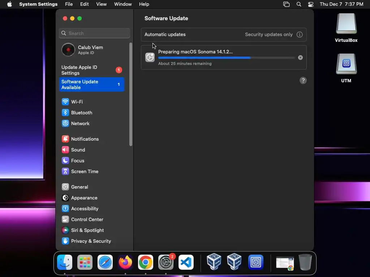The width and height of the screenshot is (370, 277).
Task: Open the Apple menu
Action: pyautogui.click(x=9, y=4)
